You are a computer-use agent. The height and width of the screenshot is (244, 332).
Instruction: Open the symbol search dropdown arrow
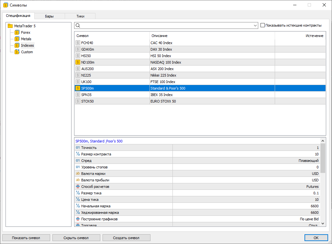[x=255, y=26]
